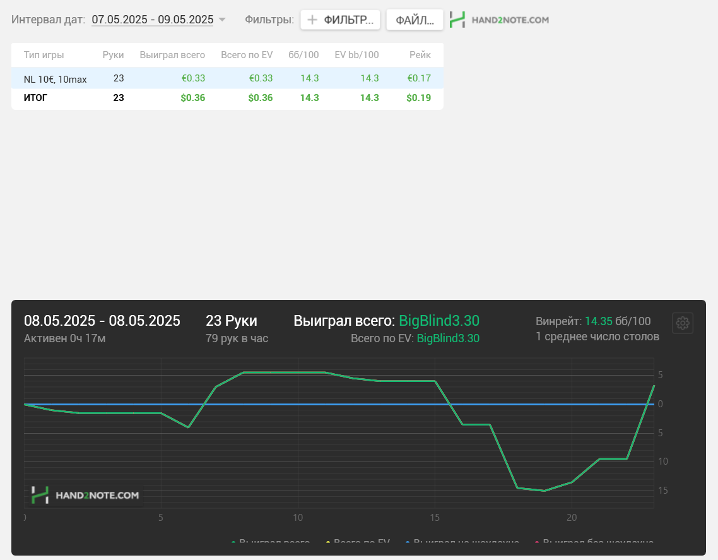Click won total value €0.33 in NL 10€ row
Screen dimensions: 718x560
coord(193,78)
